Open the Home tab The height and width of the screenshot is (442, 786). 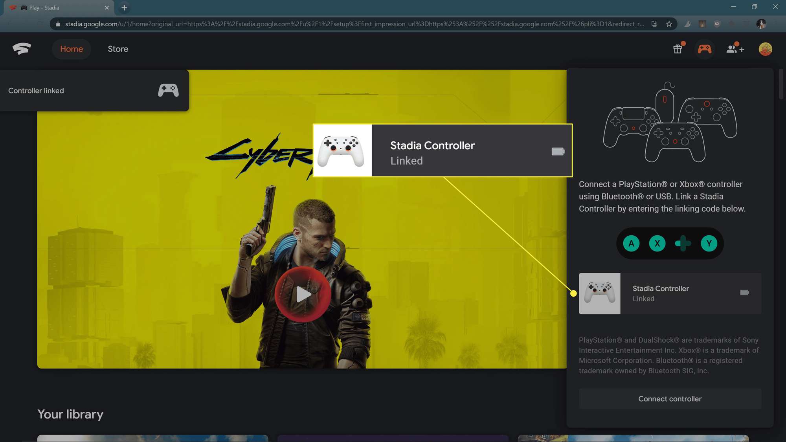(72, 49)
